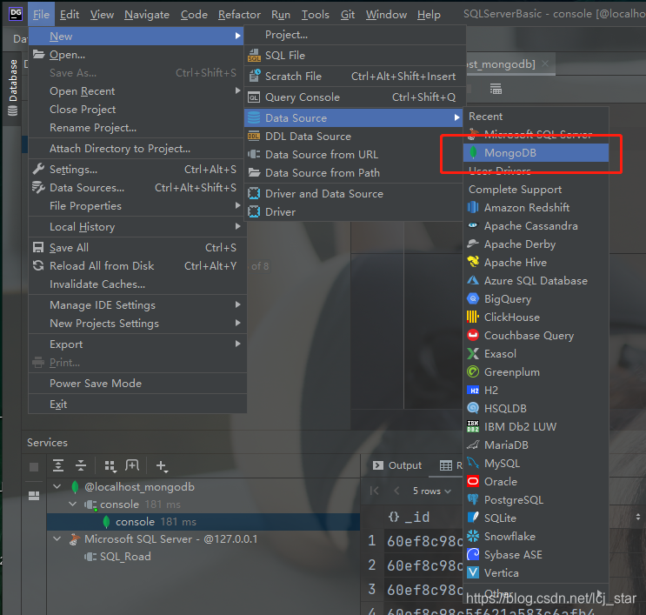
Task: Click Project... in New submenu
Action: 355,35
